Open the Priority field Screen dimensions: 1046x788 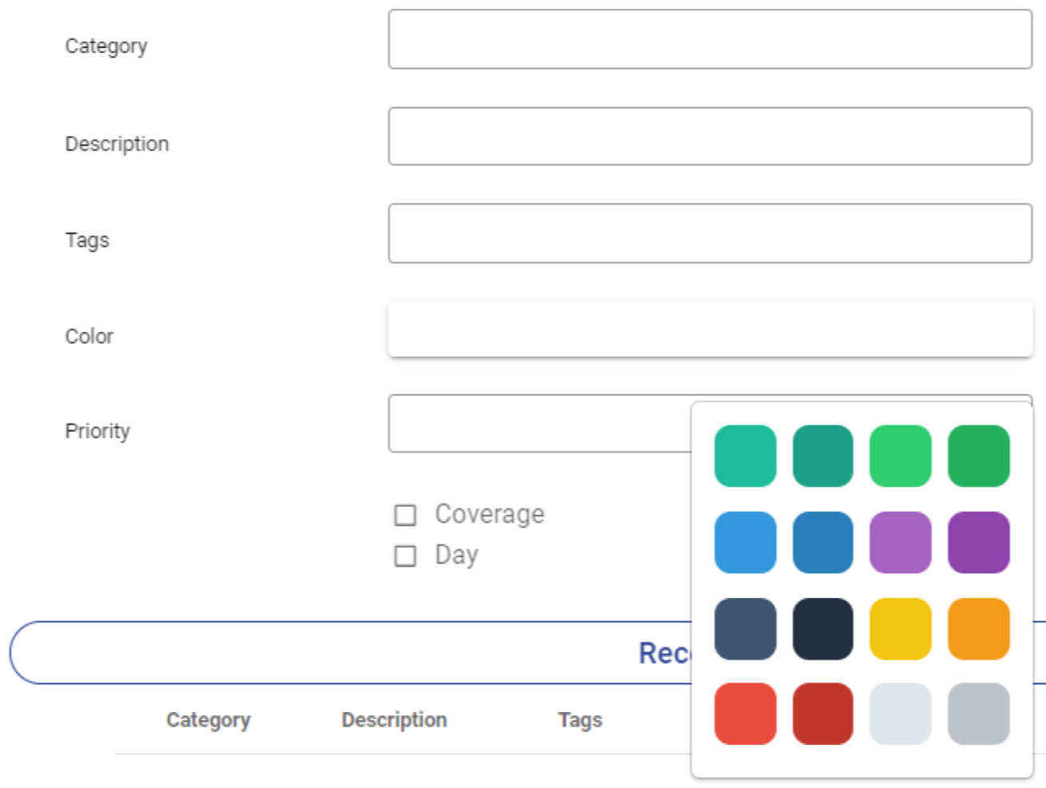point(539,423)
